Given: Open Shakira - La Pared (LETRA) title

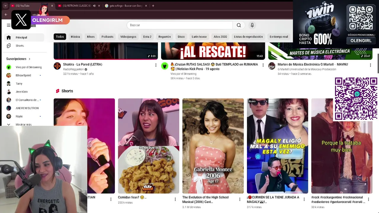Looking at the screenshot, I should [x=83, y=64].
